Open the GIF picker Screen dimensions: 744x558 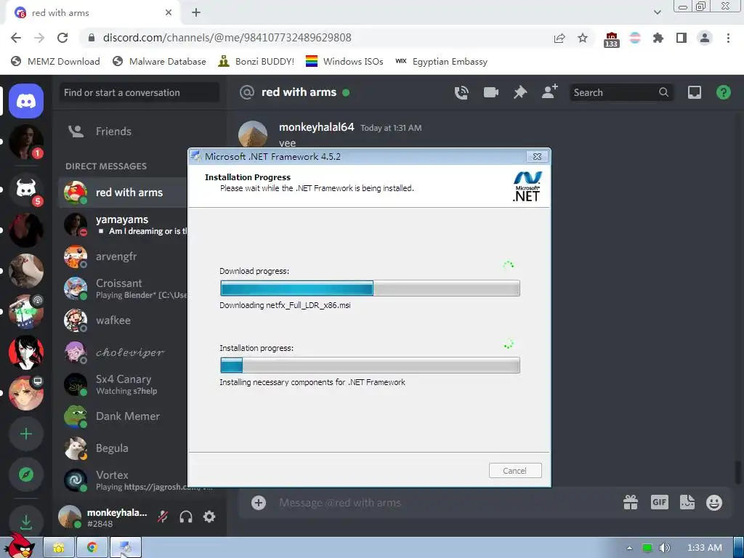tap(660, 502)
